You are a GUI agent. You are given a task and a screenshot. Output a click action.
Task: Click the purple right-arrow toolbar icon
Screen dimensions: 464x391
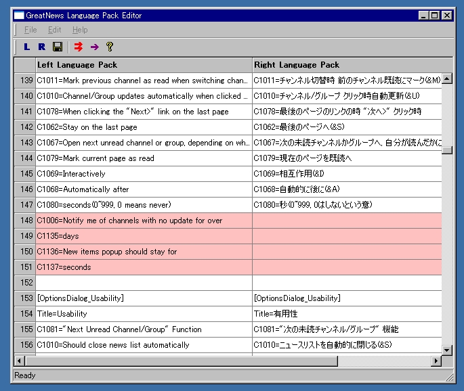[x=94, y=47]
